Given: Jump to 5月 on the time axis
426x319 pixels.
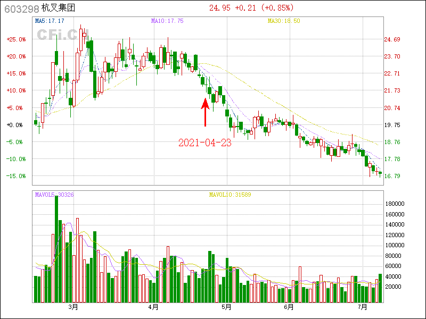Looking at the screenshot, I should click(x=226, y=307).
